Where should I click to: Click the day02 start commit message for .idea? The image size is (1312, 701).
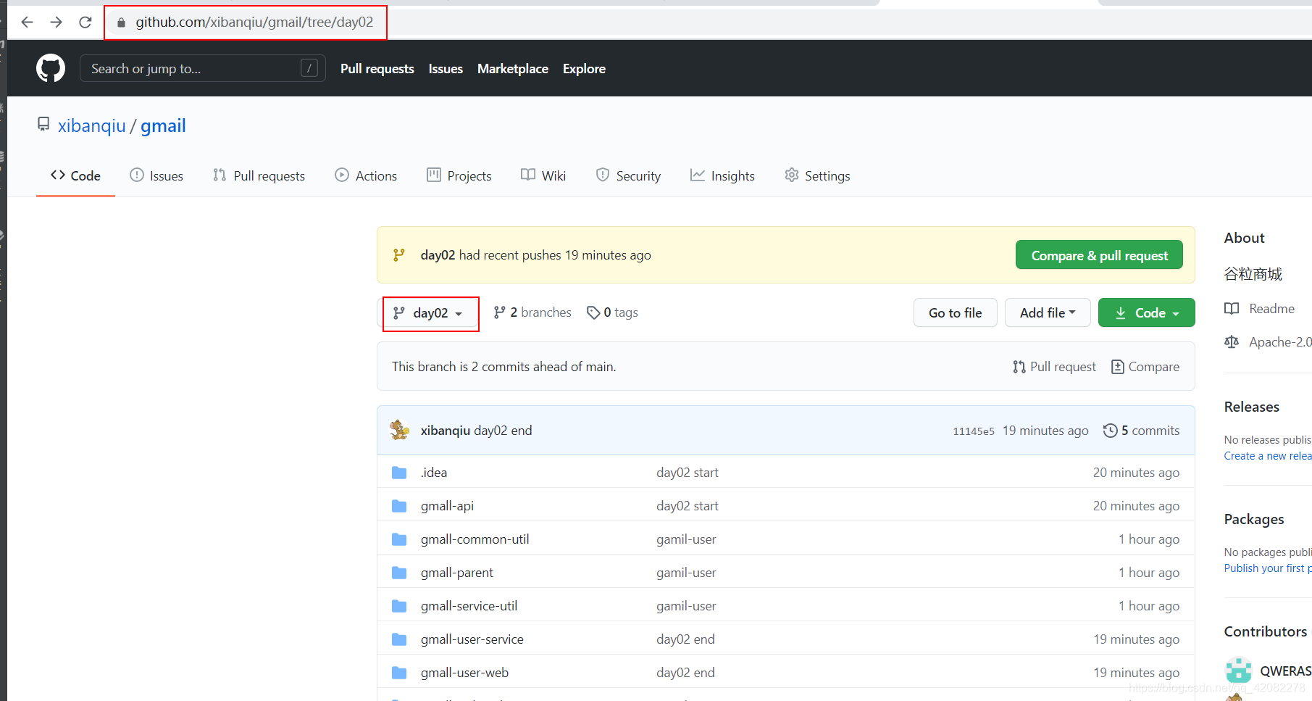[688, 473]
